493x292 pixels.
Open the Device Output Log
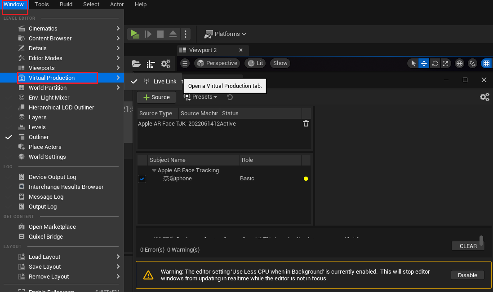click(62, 177)
